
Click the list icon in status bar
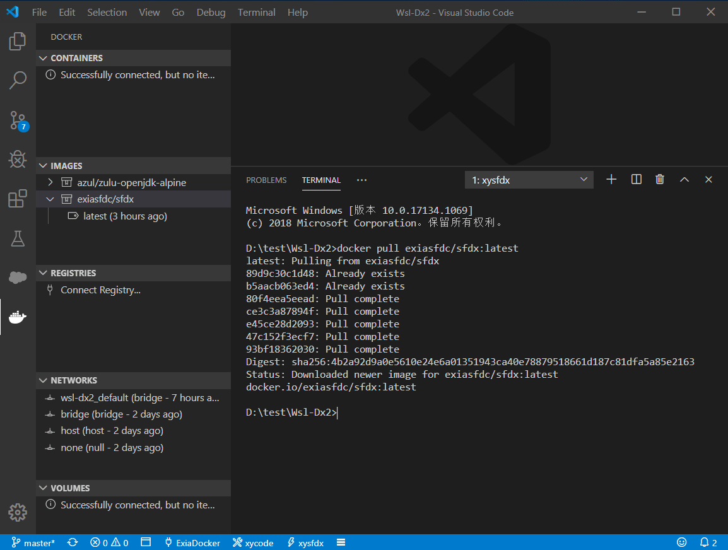point(341,542)
